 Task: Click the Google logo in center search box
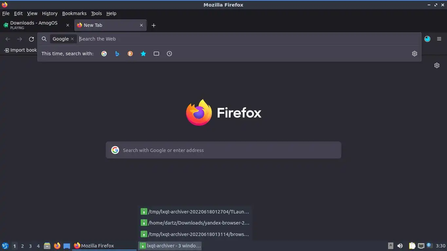[x=115, y=150]
